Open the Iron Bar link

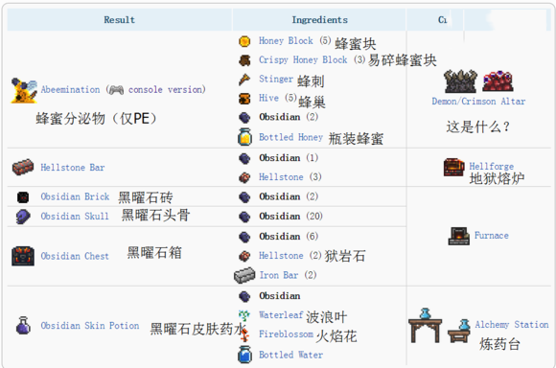click(x=279, y=275)
